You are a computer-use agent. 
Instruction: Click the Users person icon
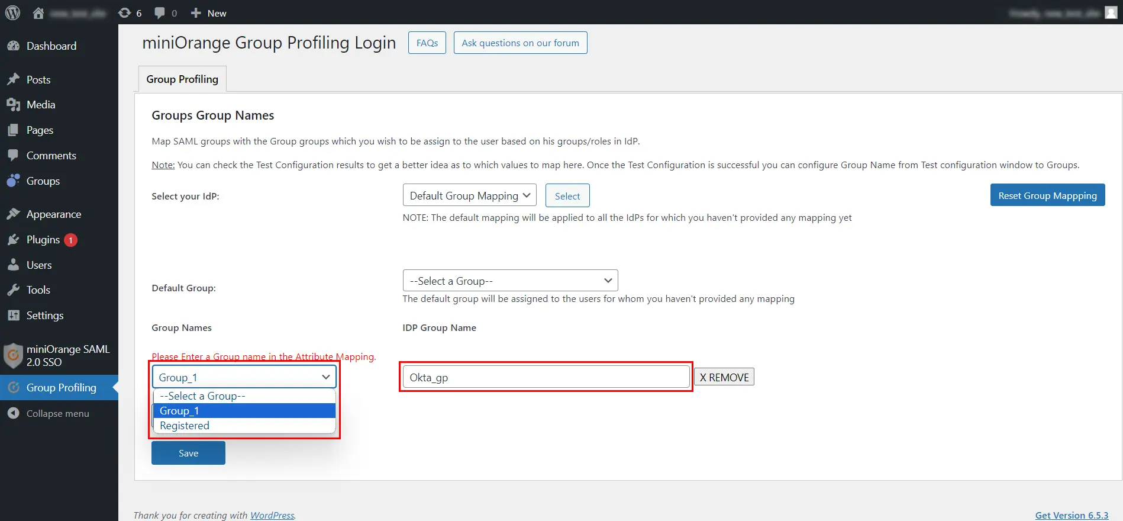[13, 265]
